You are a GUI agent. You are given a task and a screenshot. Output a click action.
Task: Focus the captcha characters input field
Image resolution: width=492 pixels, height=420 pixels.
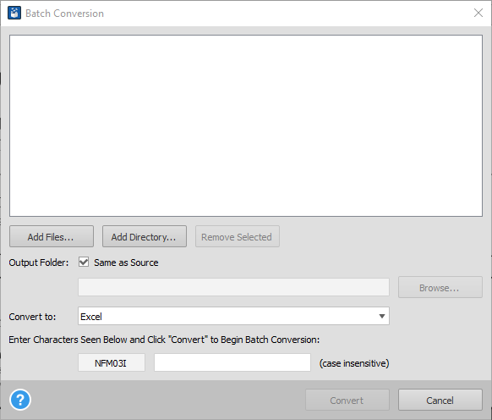tap(232, 362)
